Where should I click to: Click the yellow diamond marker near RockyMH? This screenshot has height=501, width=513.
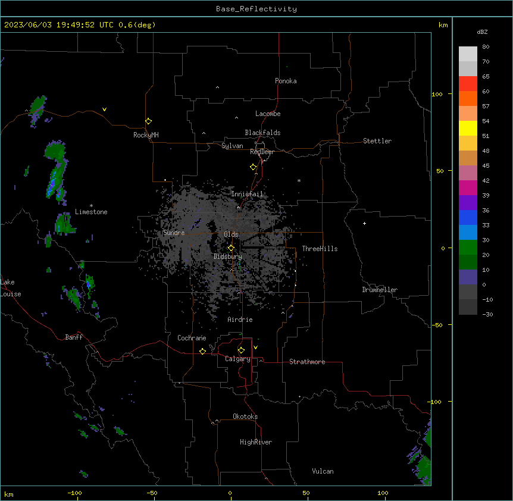click(148, 121)
